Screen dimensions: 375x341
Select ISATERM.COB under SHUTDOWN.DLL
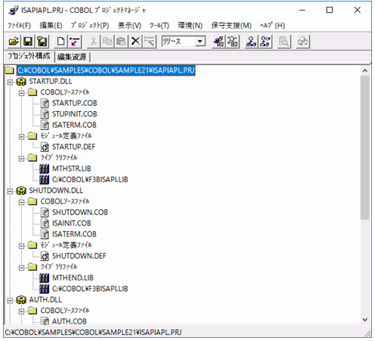[x=74, y=234]
